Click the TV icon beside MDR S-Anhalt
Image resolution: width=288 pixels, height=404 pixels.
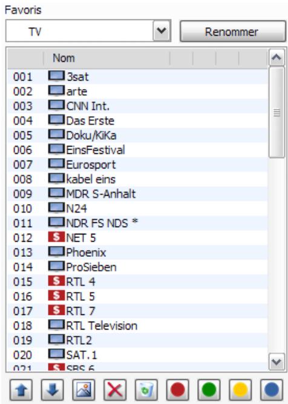pyautogui.click(x=56, y=193)
